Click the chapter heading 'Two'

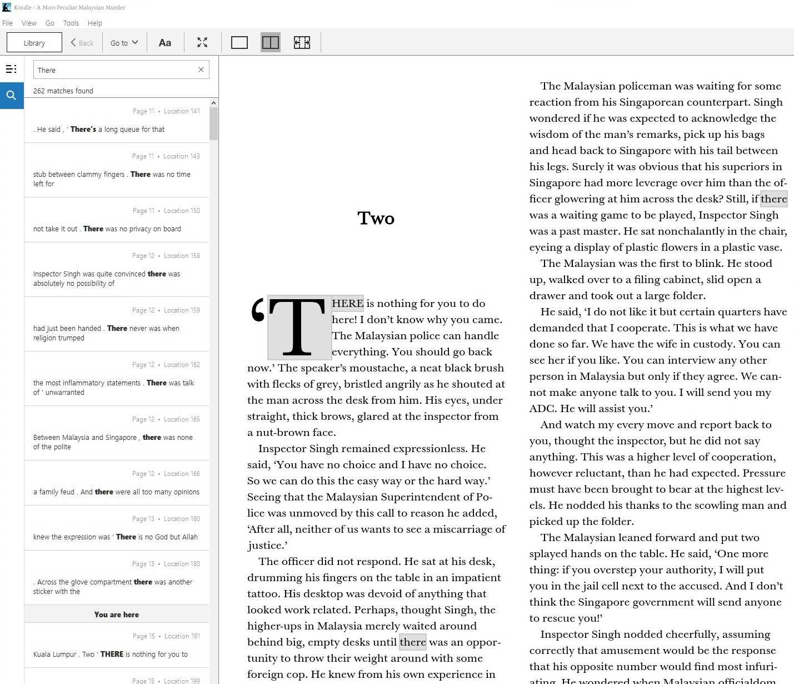pos(376,218)
